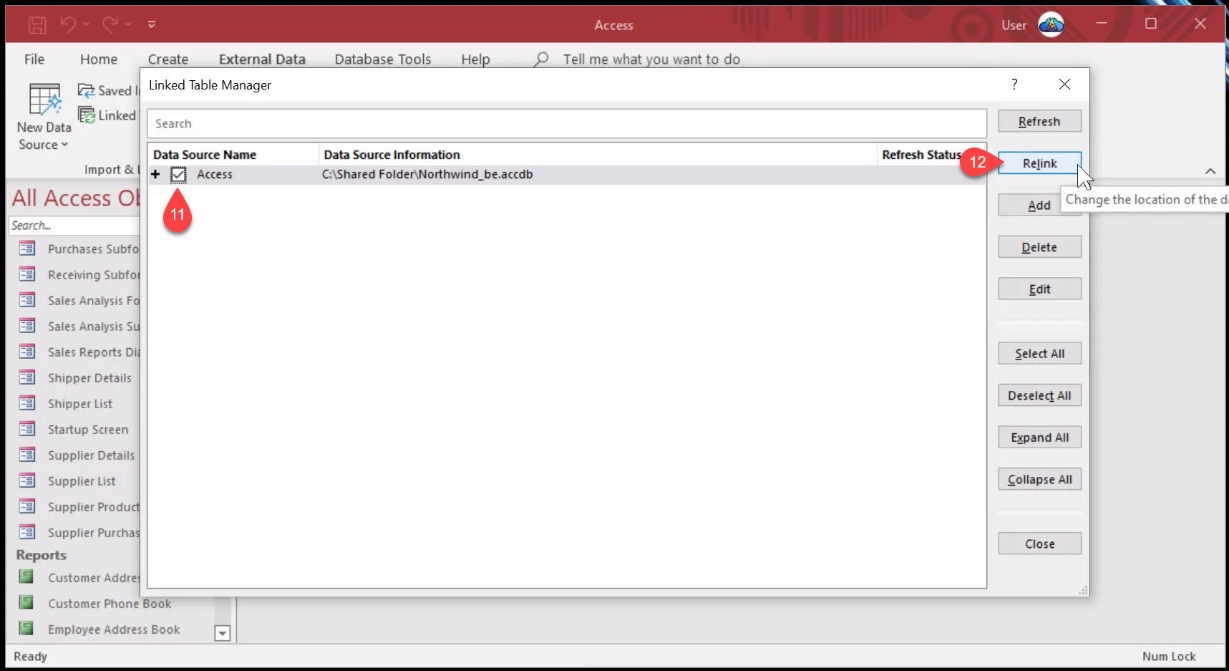Collapse the ribbon with the chevron
Viewport: 1229px width, 671px height.
1210,171
